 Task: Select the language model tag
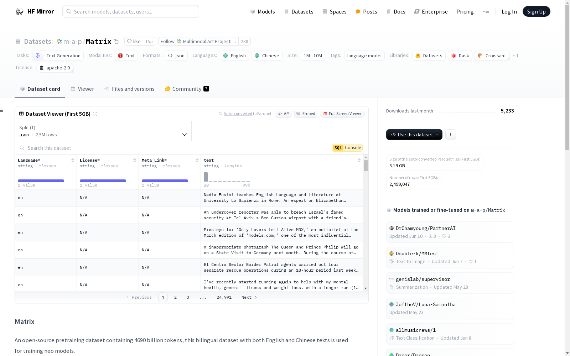pyautogui.click(x=364, y=56)
